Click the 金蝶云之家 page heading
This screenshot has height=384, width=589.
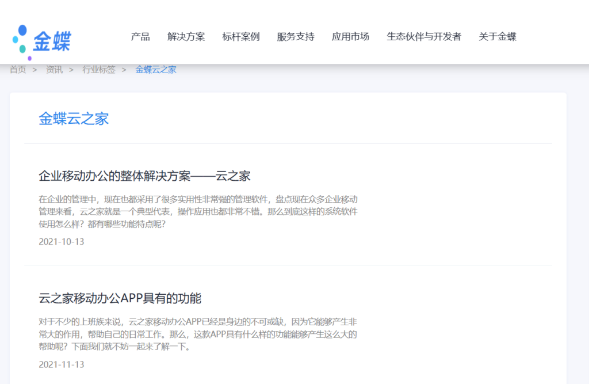point(74,119)
